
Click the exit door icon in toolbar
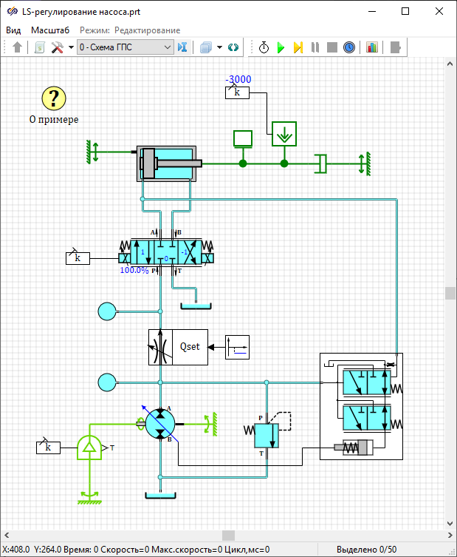click(396, 47)
